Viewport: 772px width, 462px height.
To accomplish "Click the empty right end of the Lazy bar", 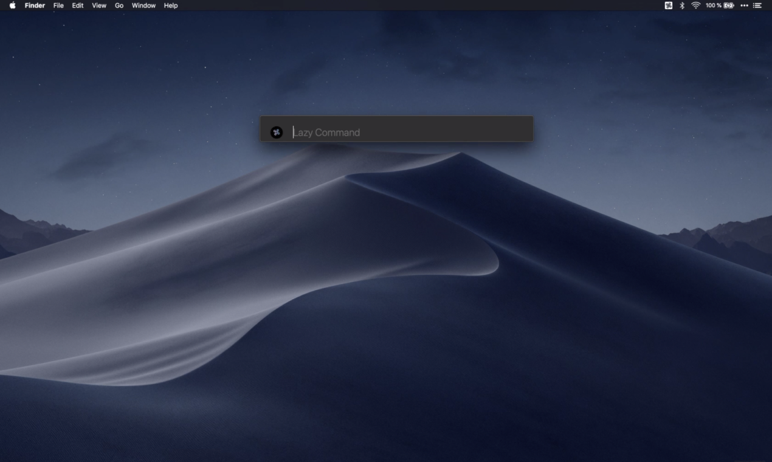I will (511, 133).
